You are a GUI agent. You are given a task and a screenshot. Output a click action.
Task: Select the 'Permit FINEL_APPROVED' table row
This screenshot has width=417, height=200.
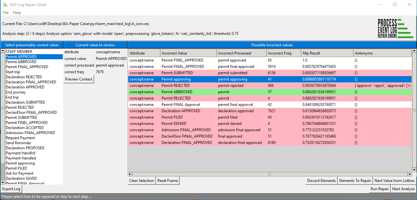[x=270, y=60]
